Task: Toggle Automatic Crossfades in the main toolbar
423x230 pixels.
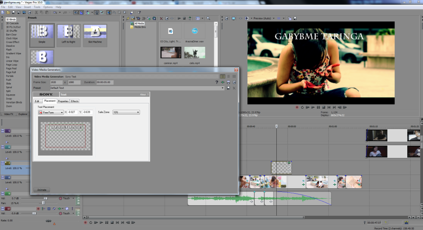Action: click(81, 12)
